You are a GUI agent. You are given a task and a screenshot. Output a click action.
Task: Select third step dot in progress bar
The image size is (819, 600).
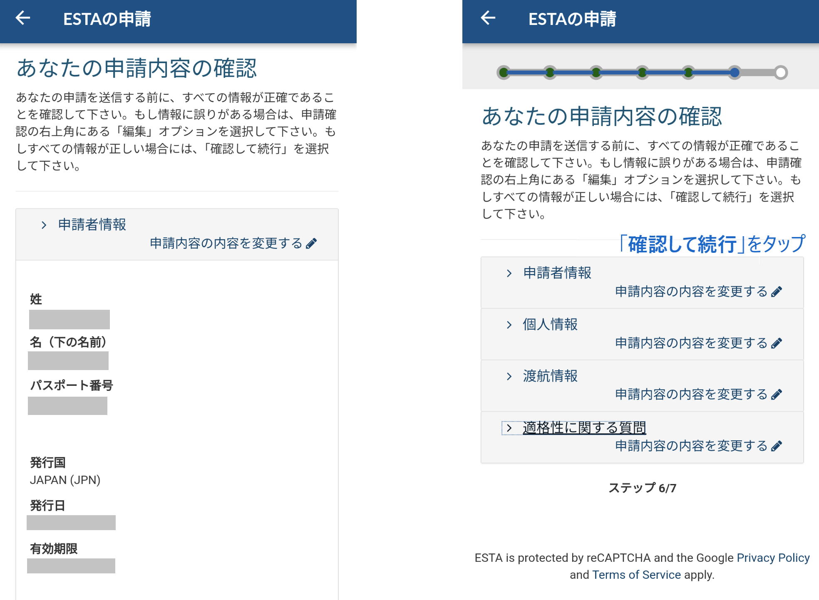pyautogui.click(x=596, y=72)
